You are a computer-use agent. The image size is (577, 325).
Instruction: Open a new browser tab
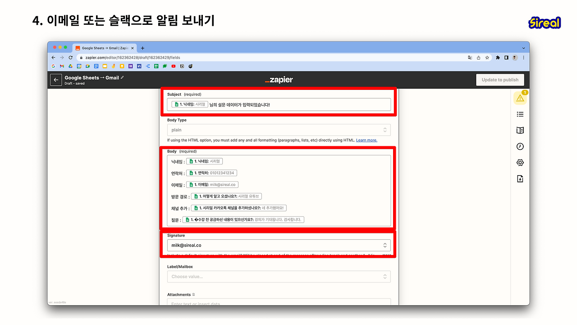click(x=142, y=48)
